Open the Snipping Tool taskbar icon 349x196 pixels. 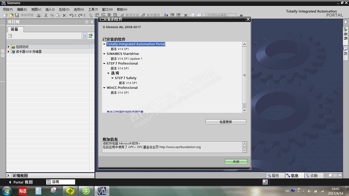pyautogui.click(x=54, y=191)
